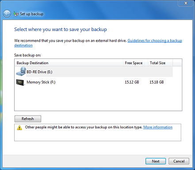195x170 pixels.
Task: Click heading Select where you want to save
Action: coord(61,29)
